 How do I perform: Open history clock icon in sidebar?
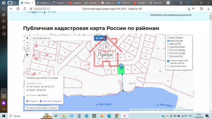[x=4, y=9]
